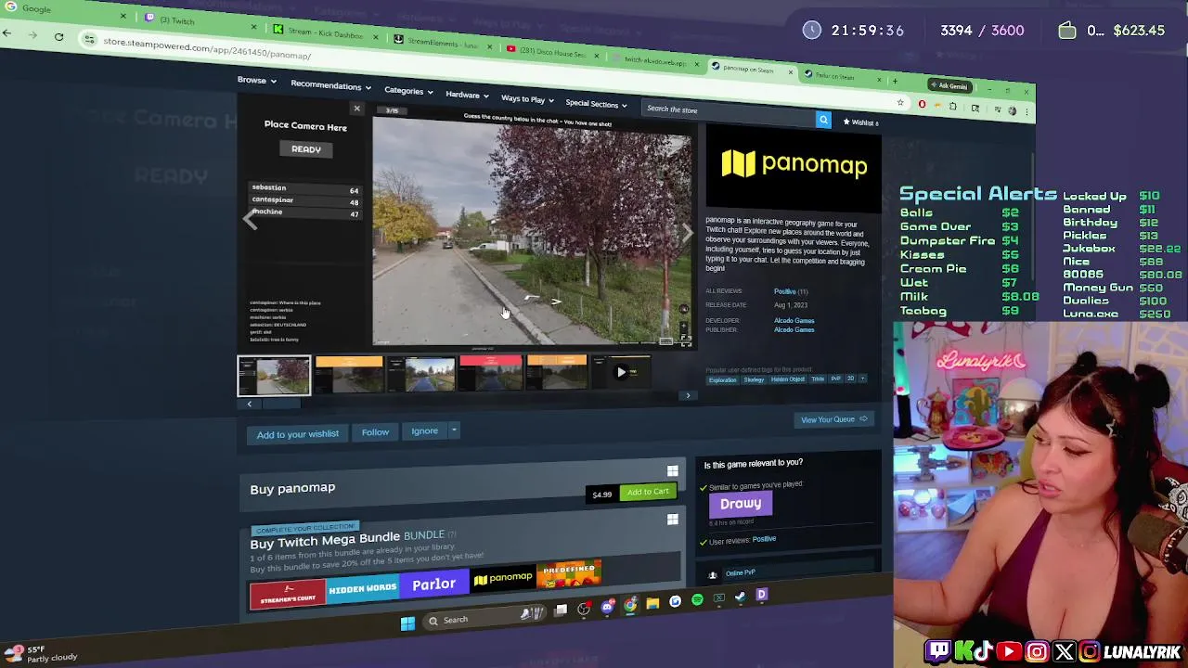Screen dimensions: 1188x668
Task: Select the first screenshot thumbnail
Action: pyautogui.click(x=274, y=376)
